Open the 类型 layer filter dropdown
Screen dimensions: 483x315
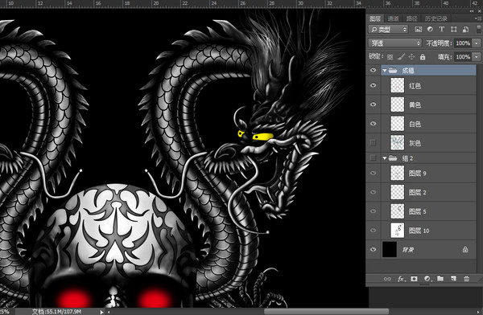coord(389,29)
